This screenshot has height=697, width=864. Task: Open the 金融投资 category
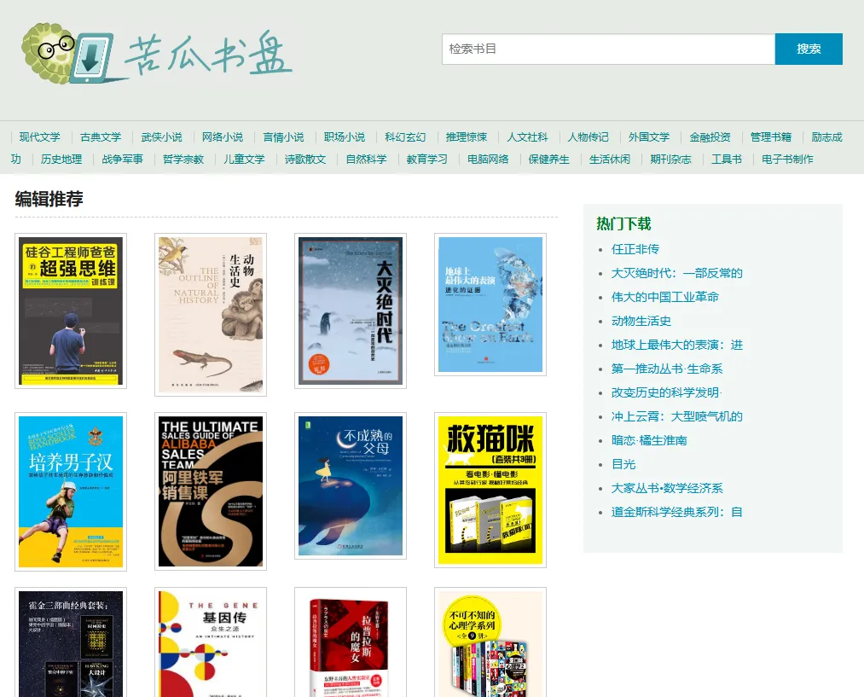coord(710,137)
